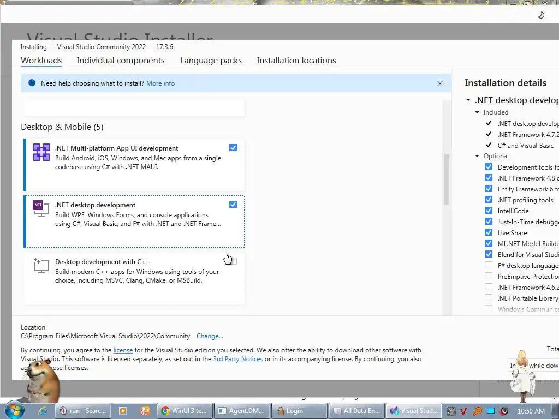Click the installation path C:\Program Files text
559x419 pixels.
[x=105, y=336]
